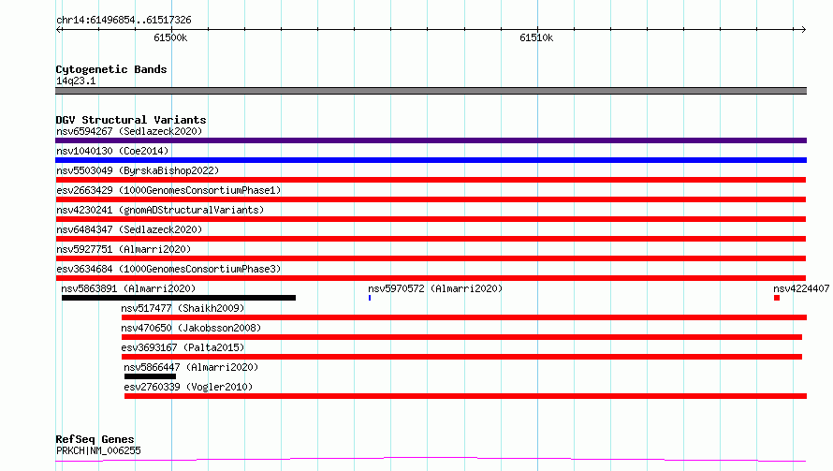The image size is (833, 471).
Task: Select the magenta PRKCH gene line
Action: pos(431,460)
